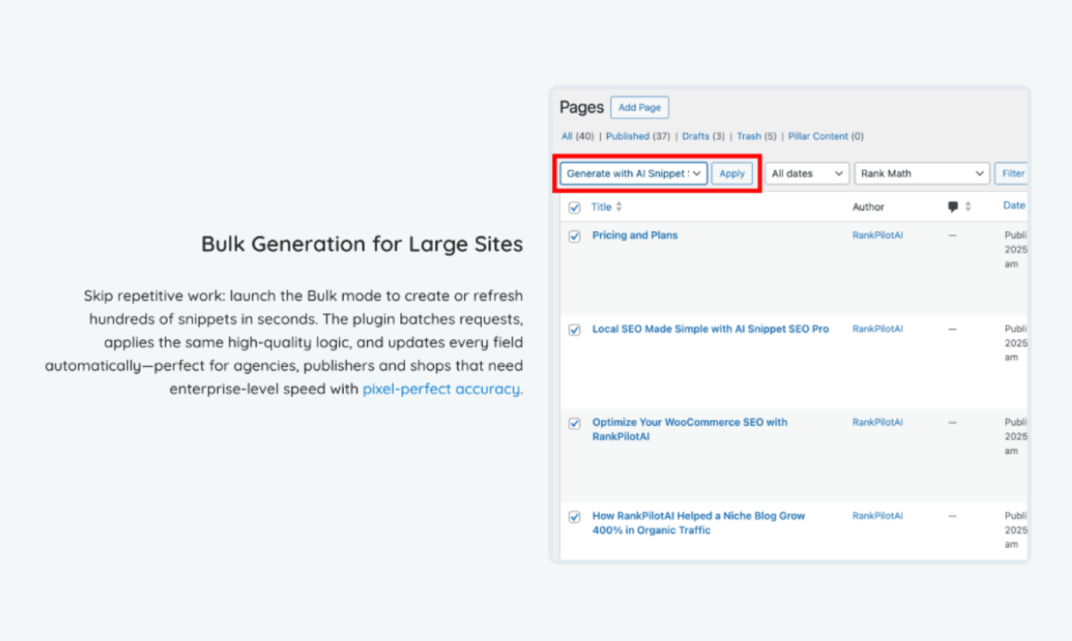Click the Author column header
Screen dimensions: 1072x641
(x=868, y=207)
